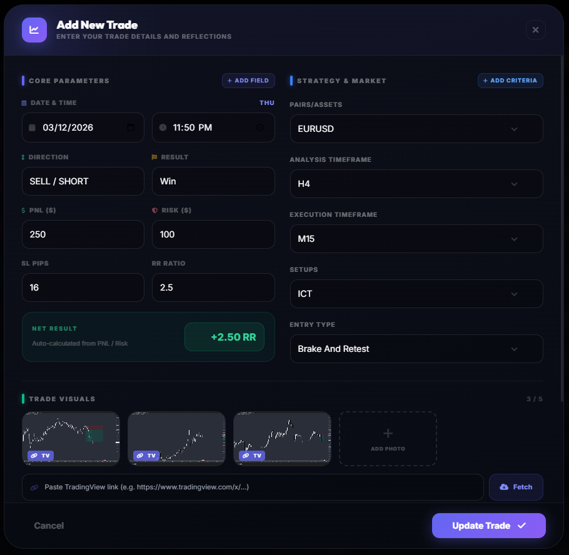Open the Analysis Timeframe H4 dropdown
The width and height of the screenshot is (569, 555).
pyautogui.click(x=514, y=184)
